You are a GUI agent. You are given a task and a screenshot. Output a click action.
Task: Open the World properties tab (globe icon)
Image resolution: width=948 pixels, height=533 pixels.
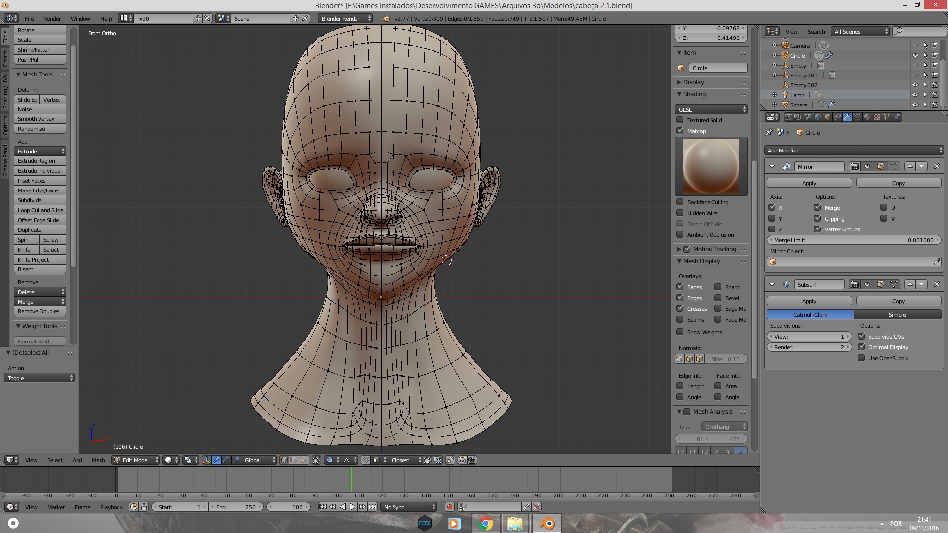[818, 117]
